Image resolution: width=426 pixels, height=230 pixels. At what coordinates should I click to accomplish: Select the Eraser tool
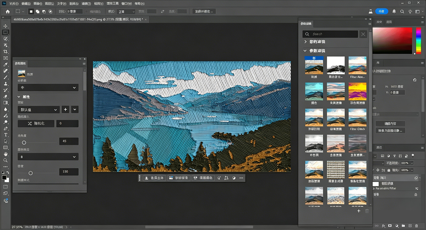(6, 96)
